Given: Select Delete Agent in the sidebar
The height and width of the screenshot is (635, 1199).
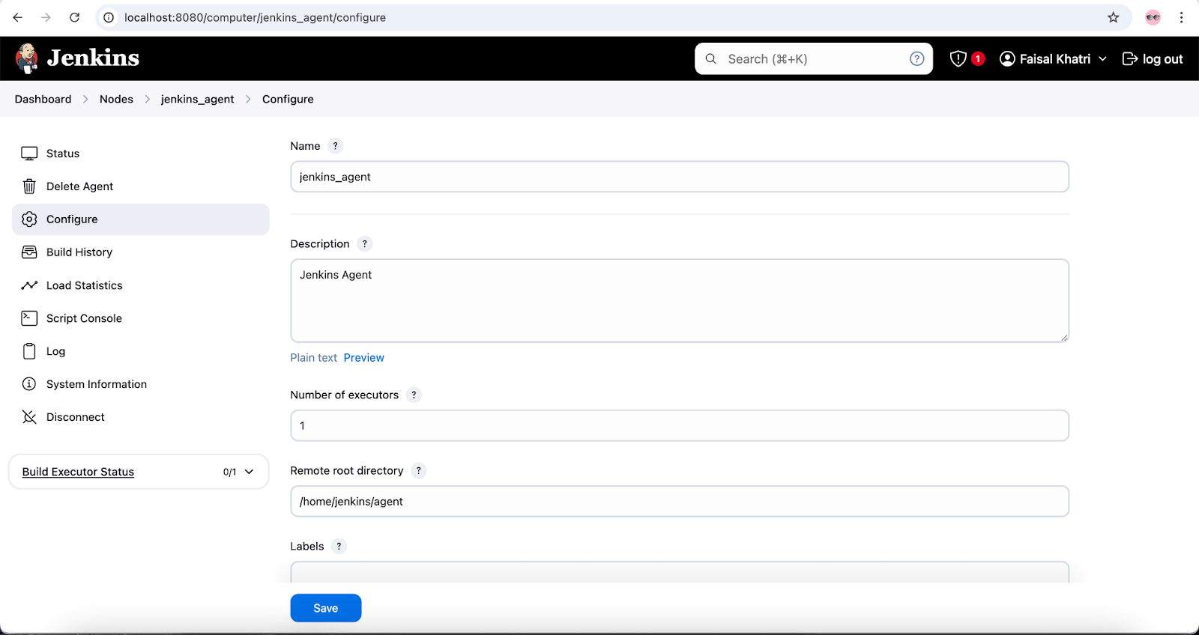Looking at the screenshot, I should (x=140, y=186).
